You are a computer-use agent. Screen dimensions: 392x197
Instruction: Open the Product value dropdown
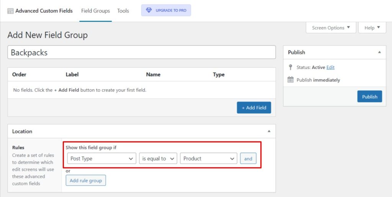point(209,158)
